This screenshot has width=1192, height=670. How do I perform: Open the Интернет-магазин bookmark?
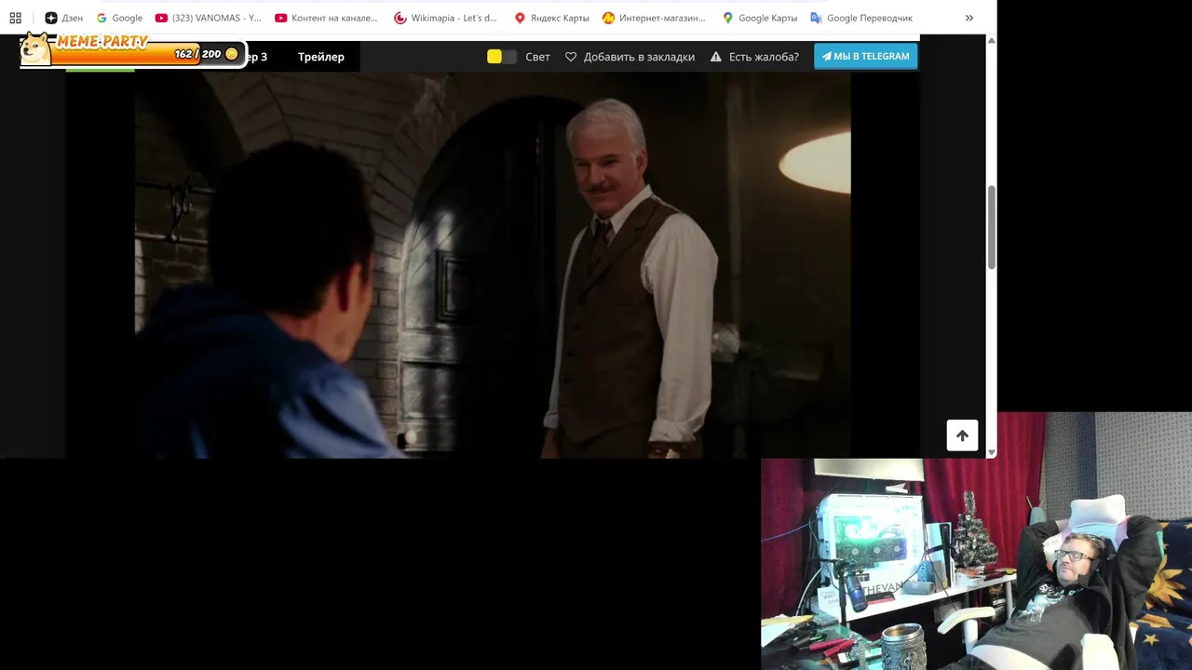tap(654, 18)
